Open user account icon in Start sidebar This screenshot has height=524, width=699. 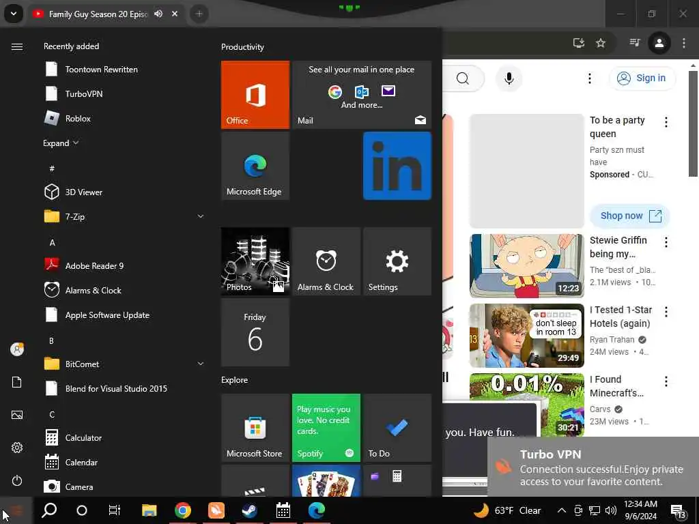coord(17,349)
